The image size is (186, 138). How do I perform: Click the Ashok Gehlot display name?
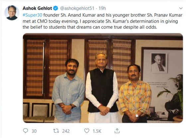[x=37, y=8]
